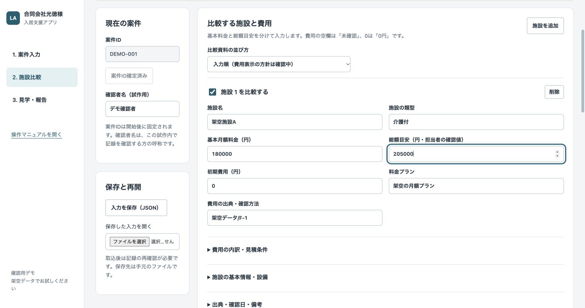The image size is (585, 308).
Task: Click the 基本月額料金 field 180000
Action: tap(295, 154)
